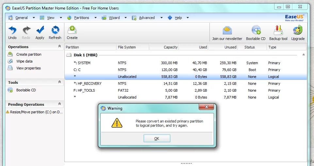Click the Partitions menu icon
Viewport: 314px width, 166px height.
[x=69, y=18]
